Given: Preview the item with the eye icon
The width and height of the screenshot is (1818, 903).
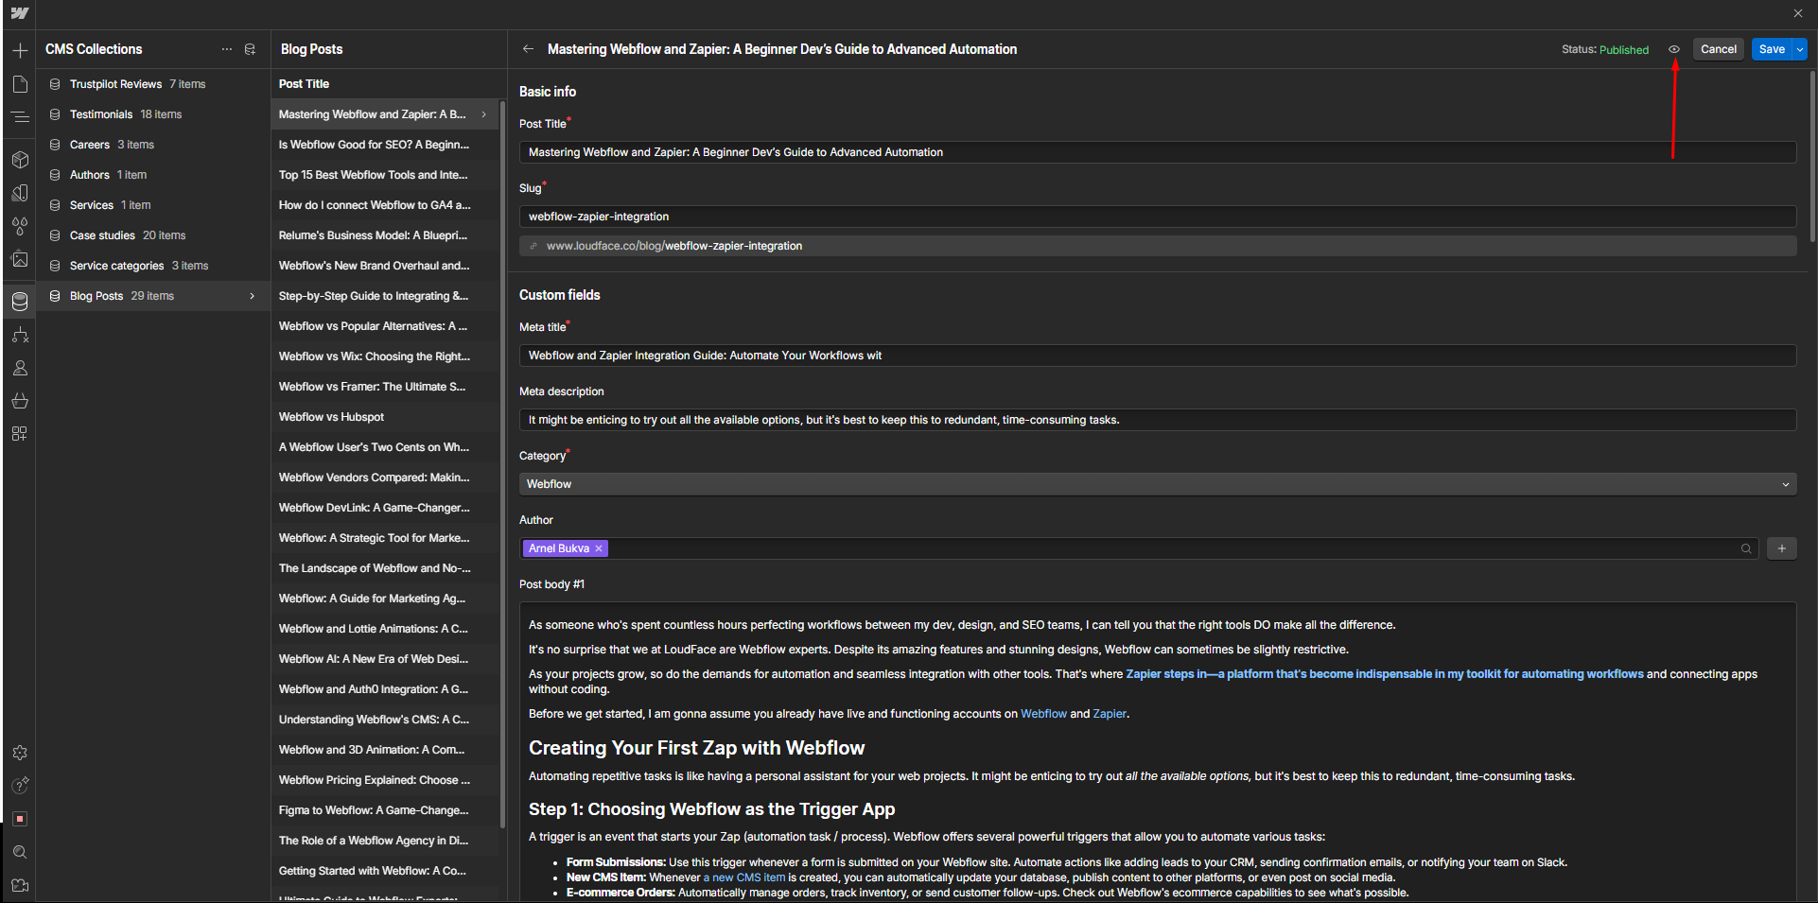Looking at the screenshot, I should (x=1674, y=49).
